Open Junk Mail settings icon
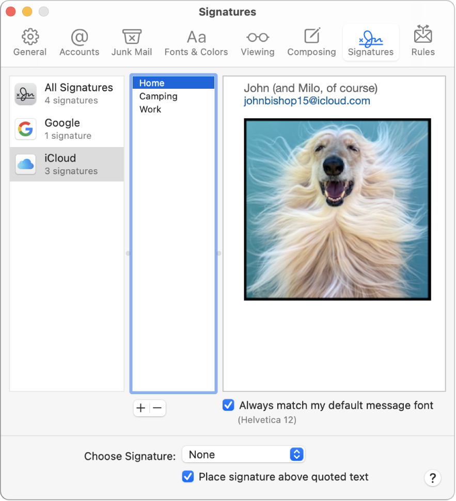The image size is (456, 501). (x=132, y=42)
